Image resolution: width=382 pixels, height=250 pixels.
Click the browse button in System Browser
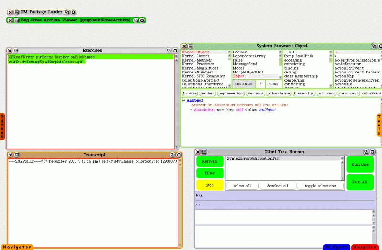190,93
